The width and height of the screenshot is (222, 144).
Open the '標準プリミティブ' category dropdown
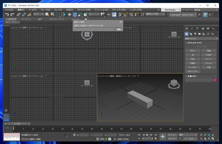coord(201,39)
